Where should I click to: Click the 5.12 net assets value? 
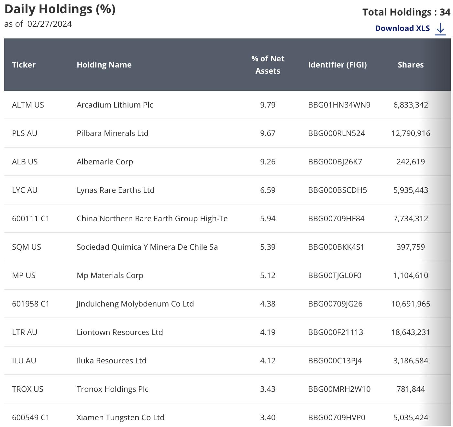268,275
